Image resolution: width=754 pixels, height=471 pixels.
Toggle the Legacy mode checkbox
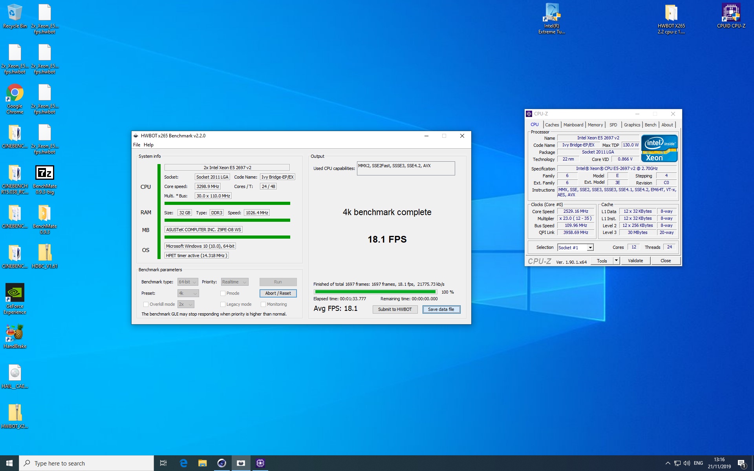(223, 304)
